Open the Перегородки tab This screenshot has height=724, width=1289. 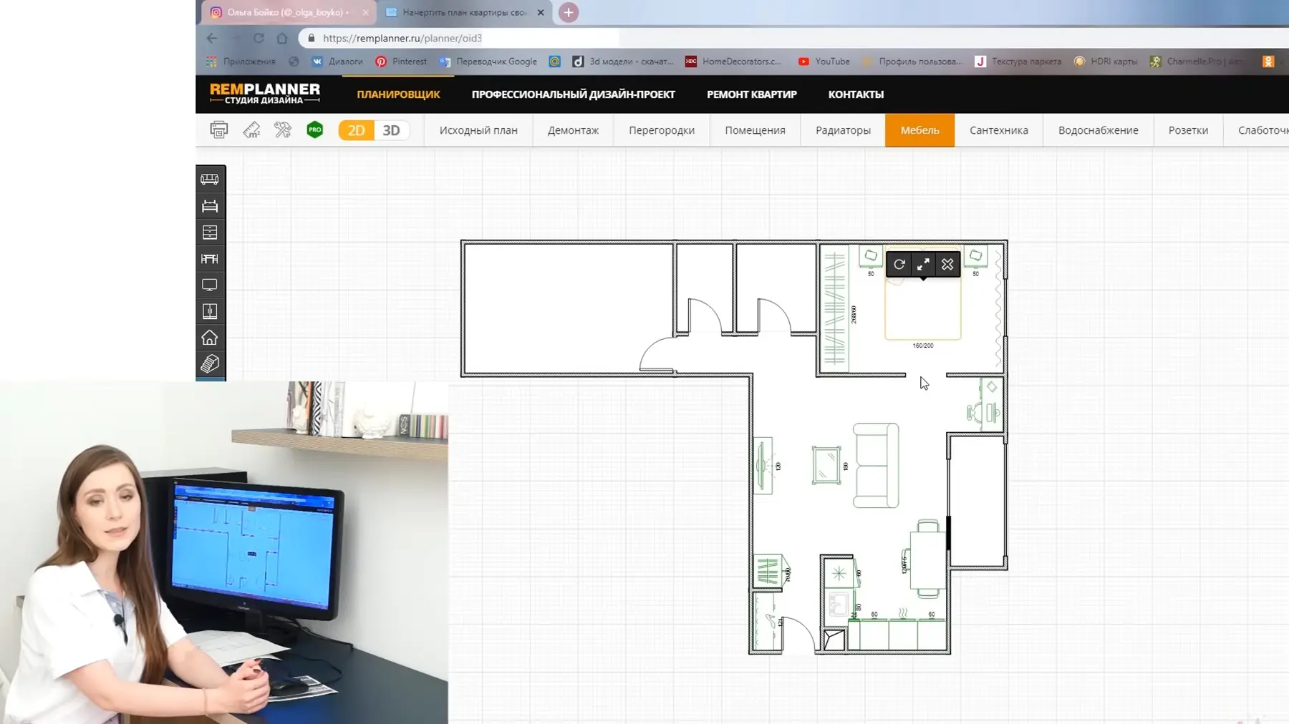662,130
